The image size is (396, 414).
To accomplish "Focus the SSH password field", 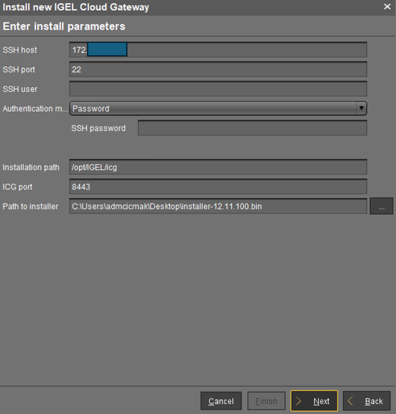I will click(253, 128).
